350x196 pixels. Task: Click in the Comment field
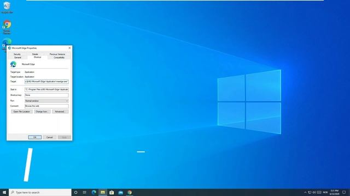[46, 106]
